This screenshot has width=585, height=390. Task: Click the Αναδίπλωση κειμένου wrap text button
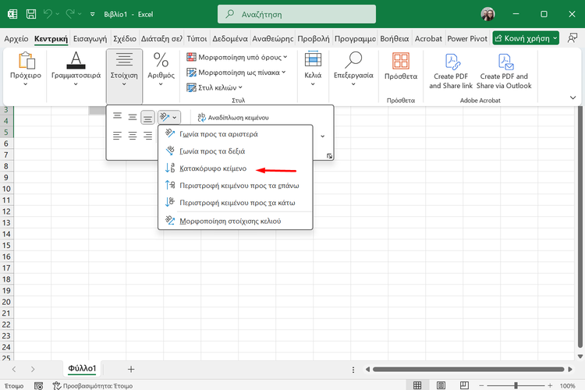(x=232, y=117)
